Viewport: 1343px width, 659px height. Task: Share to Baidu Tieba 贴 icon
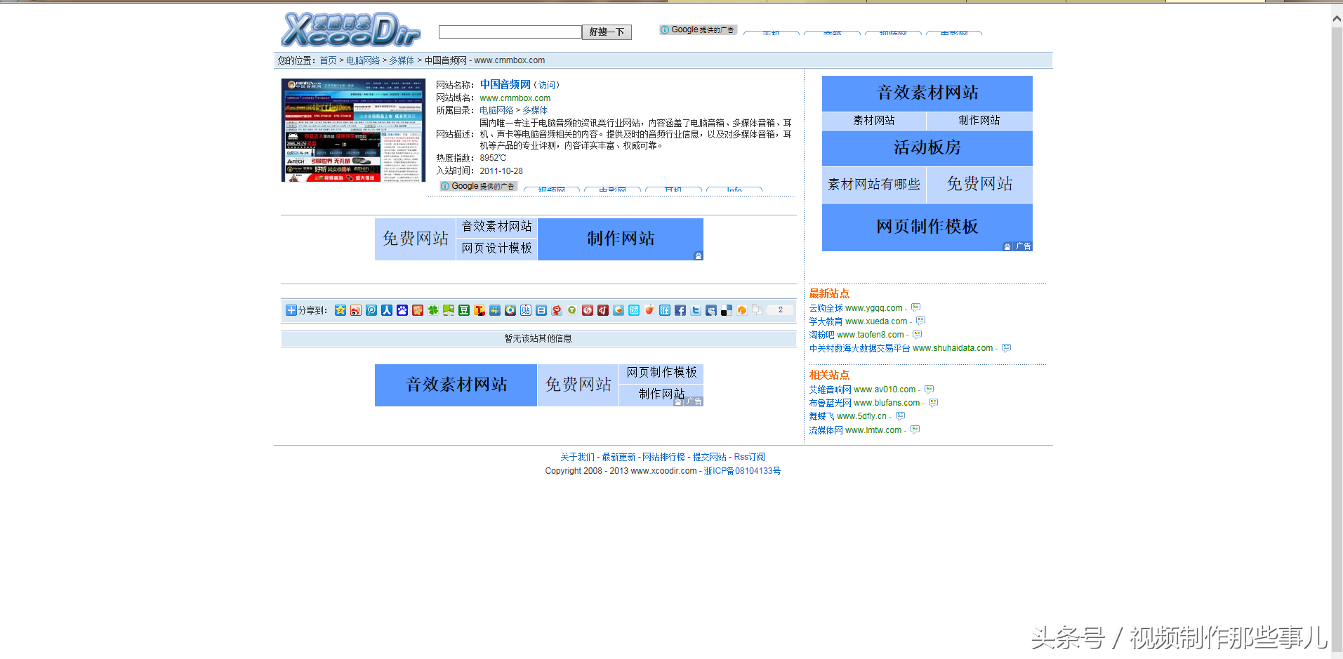(526, 310)
